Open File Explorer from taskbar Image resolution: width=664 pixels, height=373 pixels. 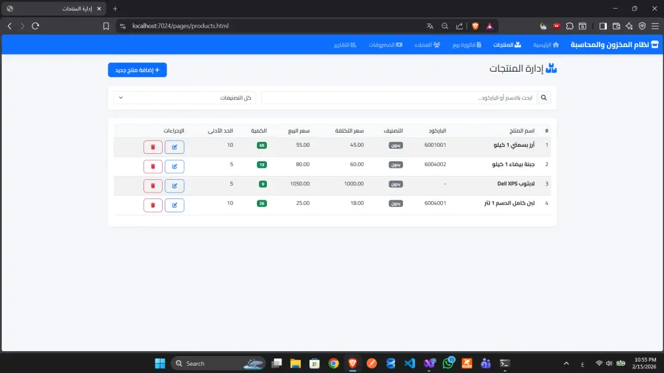click(x=295, y=363)
